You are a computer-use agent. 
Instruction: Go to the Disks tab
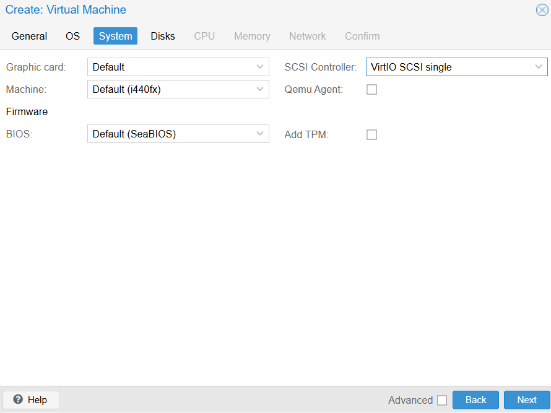pos(162,36)
